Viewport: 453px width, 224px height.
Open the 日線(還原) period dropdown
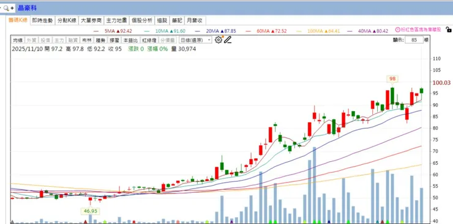[x=195, y=40]
